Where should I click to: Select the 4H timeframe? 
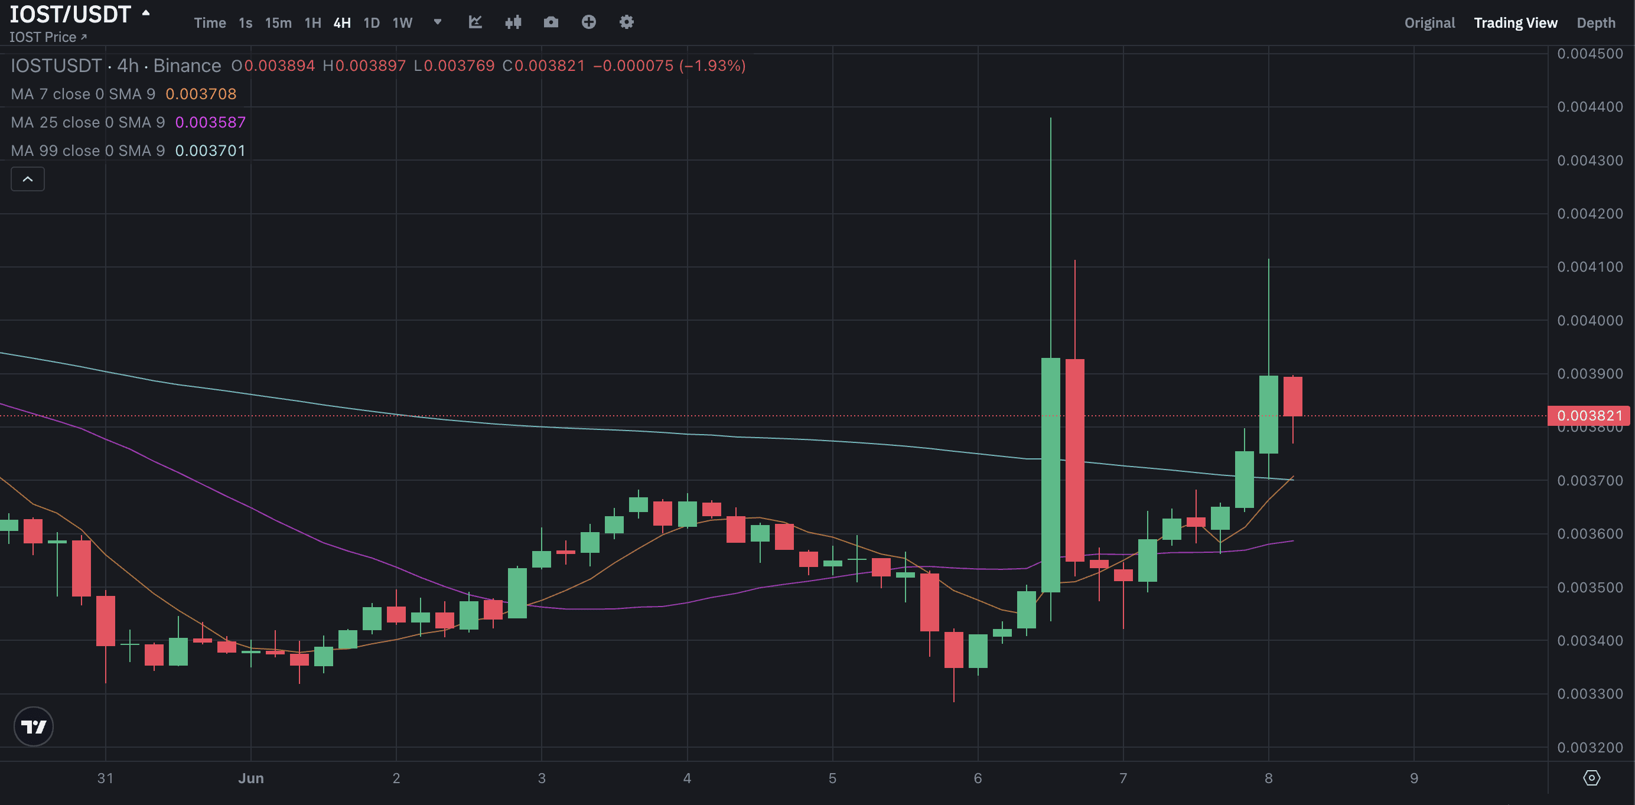tap(342, 23)
